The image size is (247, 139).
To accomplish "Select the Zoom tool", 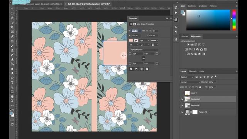I will [x=12, y=101].
